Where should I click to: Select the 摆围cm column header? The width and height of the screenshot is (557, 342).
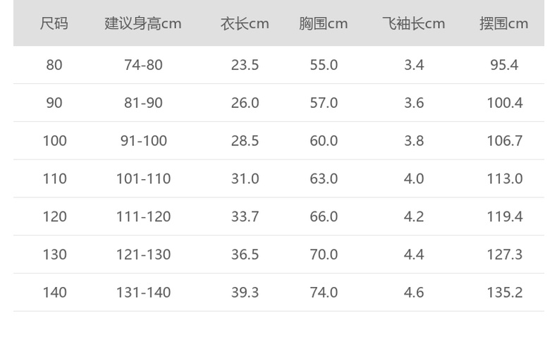coord(504,23)
